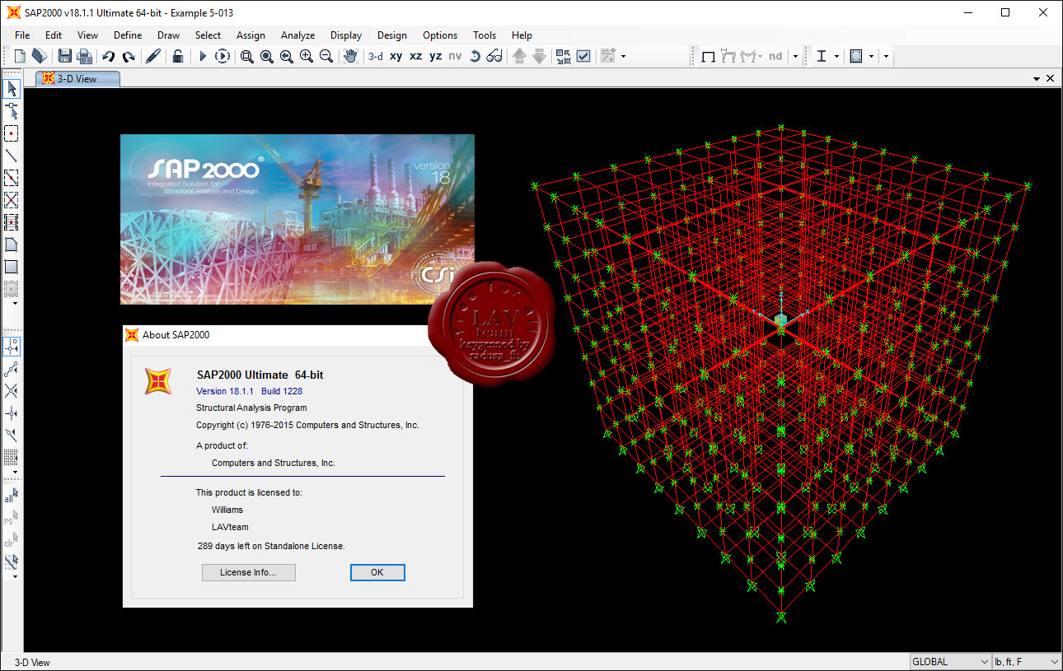Open the GLOBAL coordinate system combo box
Viewport: 1063px width, 671px height.
click(950, 662)
